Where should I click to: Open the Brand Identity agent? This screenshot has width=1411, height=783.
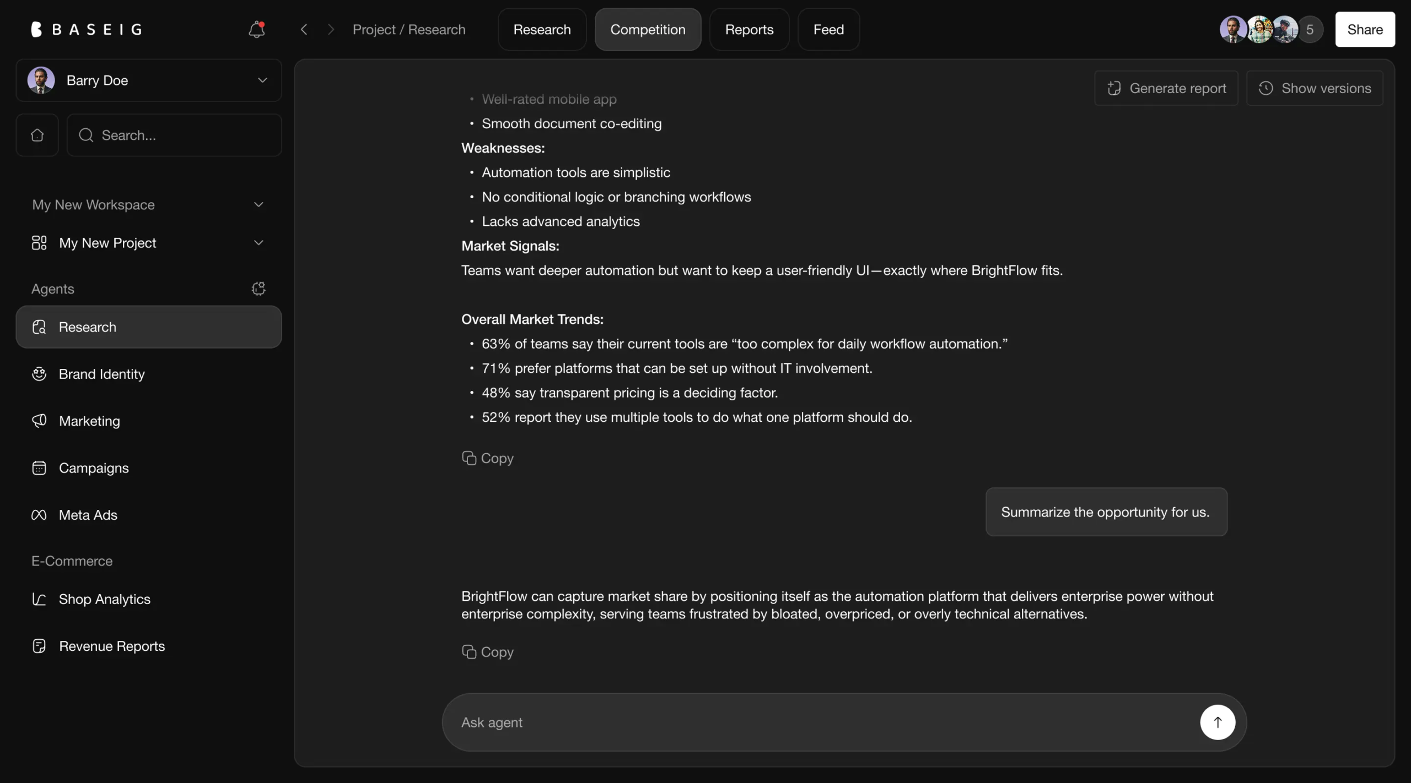click(101, 374)
